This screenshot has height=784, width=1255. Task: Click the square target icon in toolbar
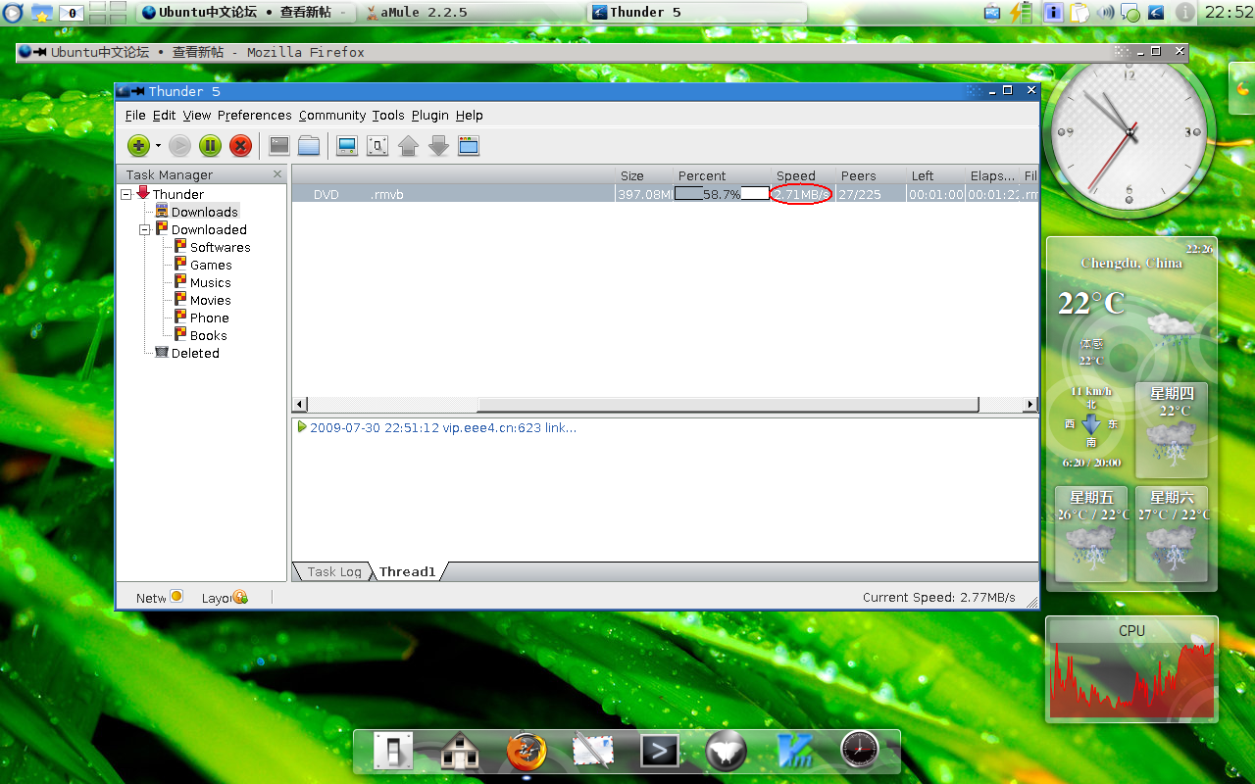[x=377, y=146]
